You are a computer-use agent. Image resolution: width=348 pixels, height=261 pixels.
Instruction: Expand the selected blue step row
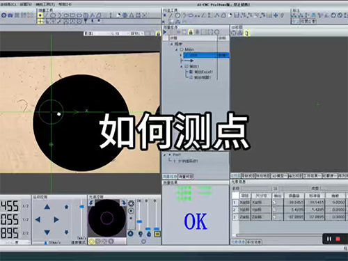pyautogui.click(x=181, y=55)
